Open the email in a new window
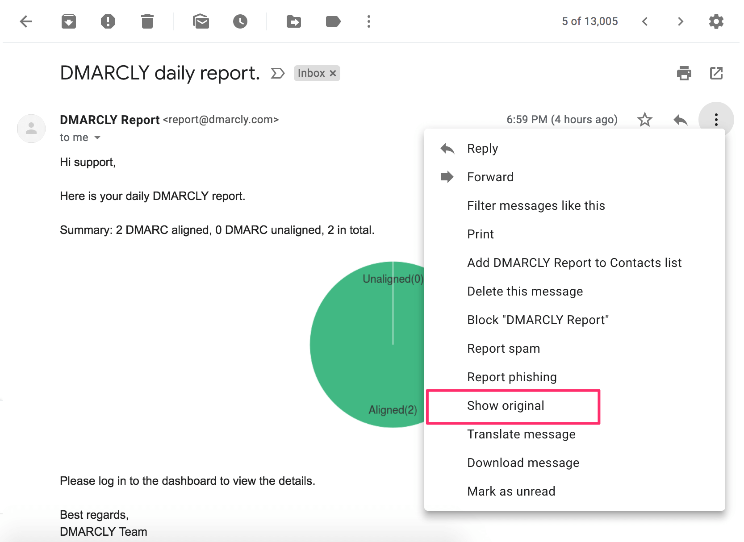The height and width of the screenshot is (542, 744). point(716,73)
